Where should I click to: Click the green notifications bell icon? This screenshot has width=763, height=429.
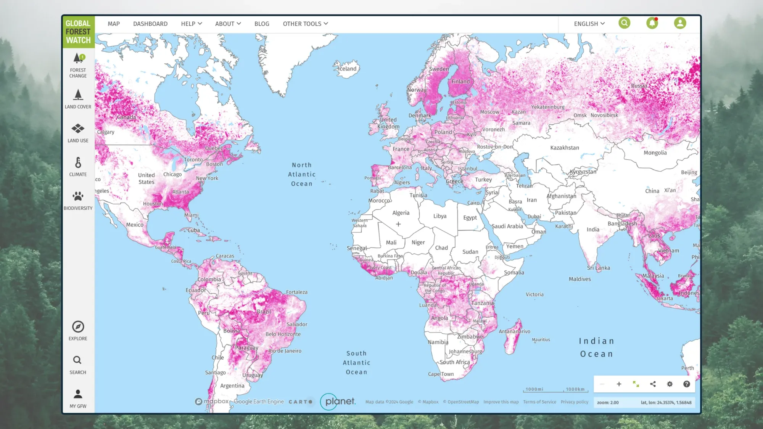652,23
